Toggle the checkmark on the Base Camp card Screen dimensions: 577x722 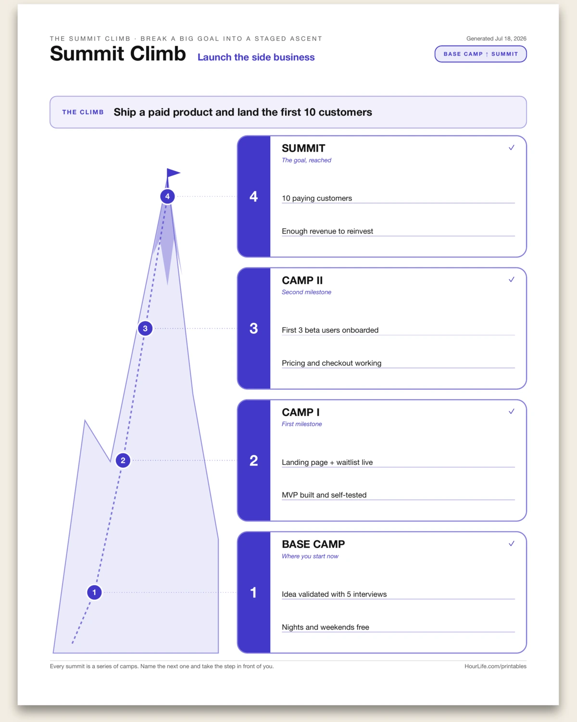tap(512, 543)
